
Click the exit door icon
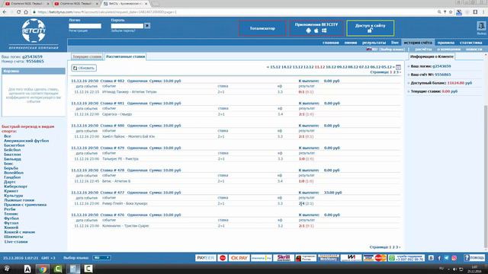(x=481, y=26)
